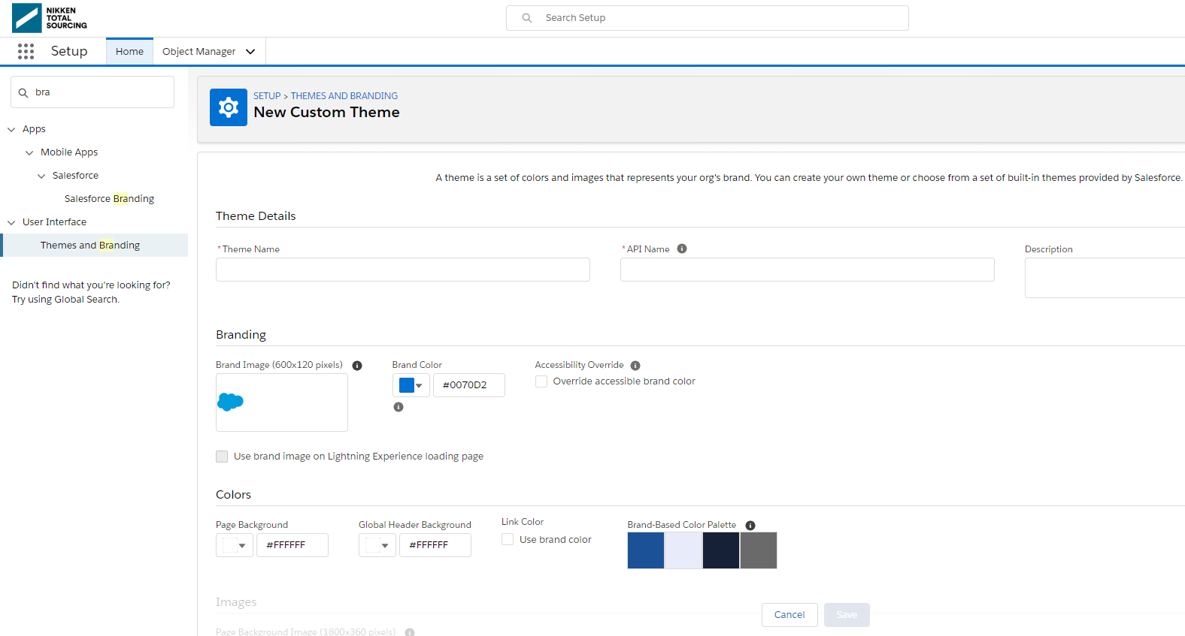The image size is (1185, 636).
Task: Click the Brand-Based Color Palette info icon
Action: click(x=750, y=526)
